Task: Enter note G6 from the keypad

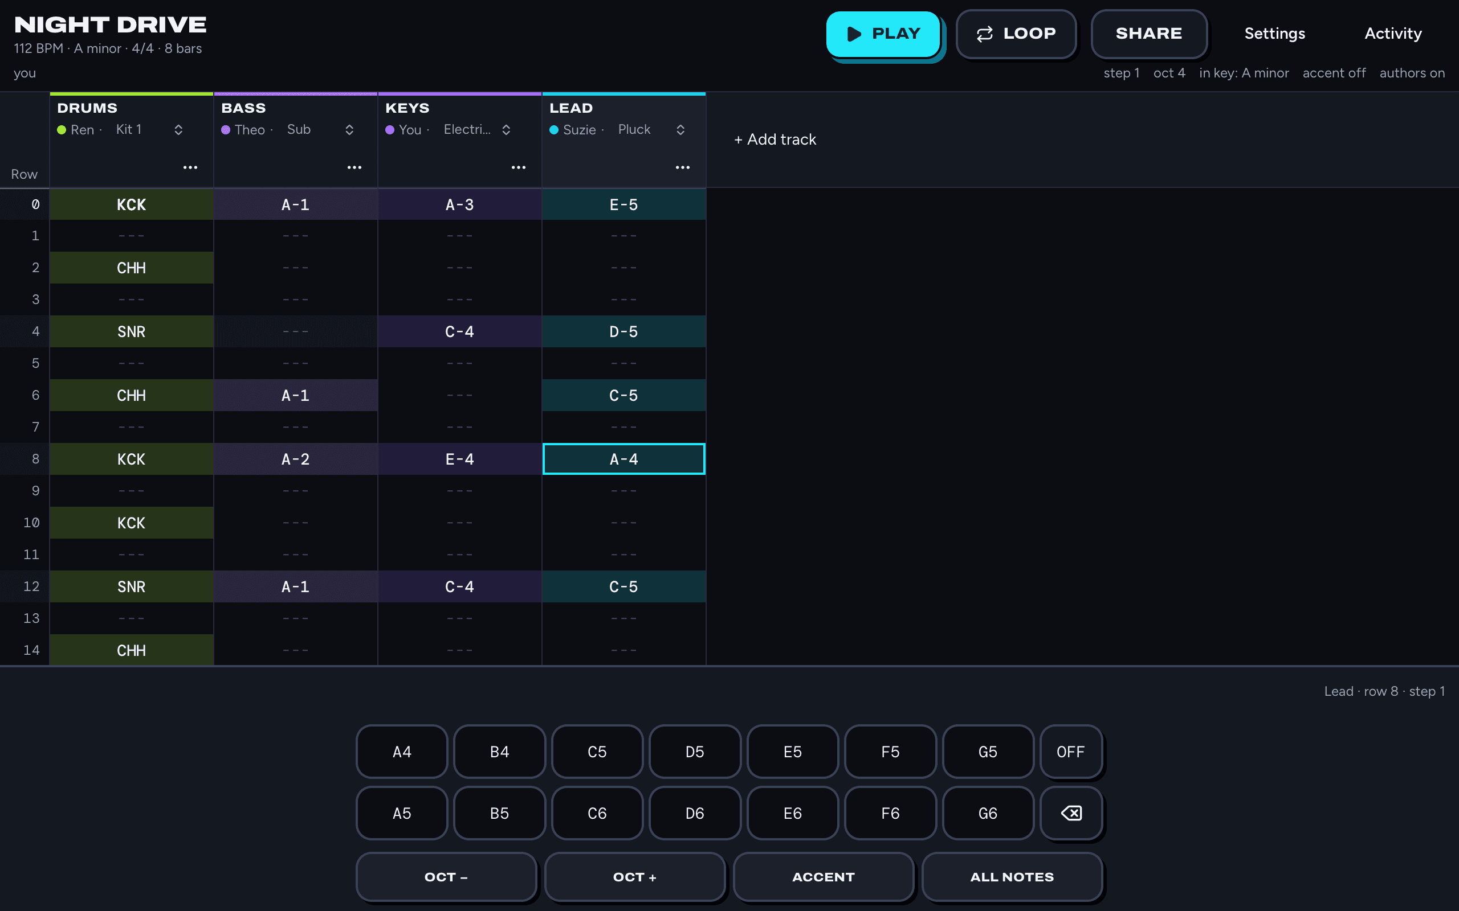Action: 988,813
